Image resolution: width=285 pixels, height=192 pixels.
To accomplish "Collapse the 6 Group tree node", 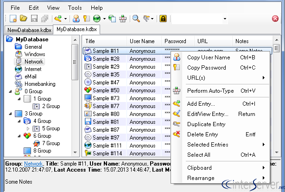I will click(19, 136).
